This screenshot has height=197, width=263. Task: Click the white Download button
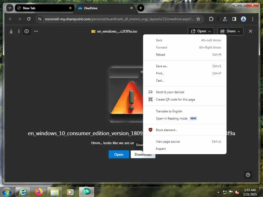tap(143, 154)
